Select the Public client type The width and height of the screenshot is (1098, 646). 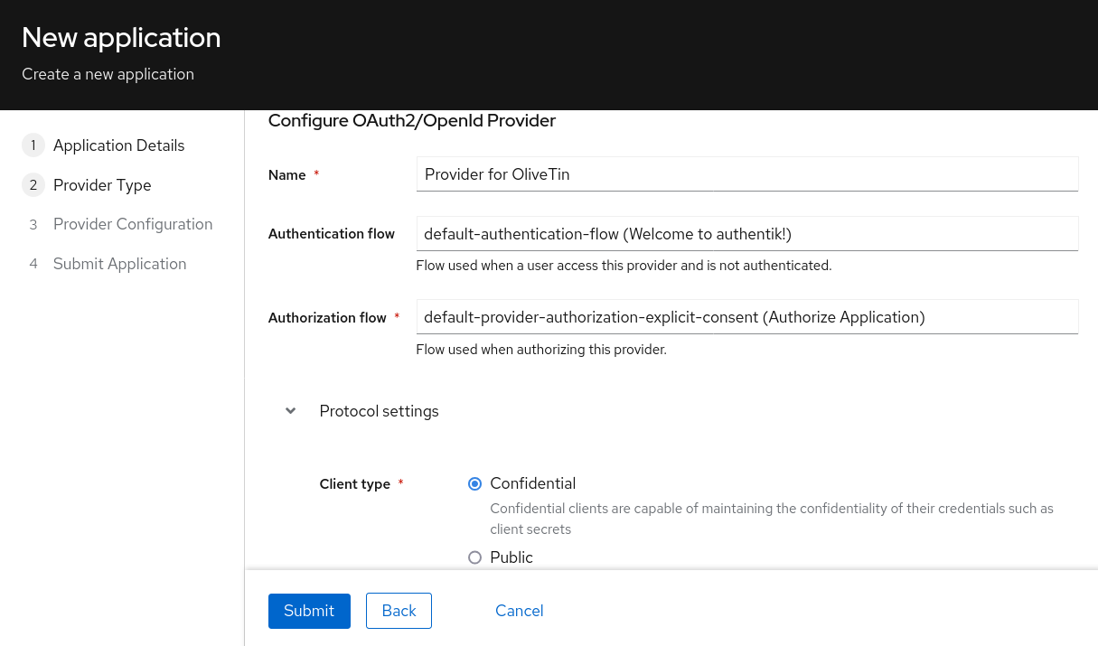(x=474, y=557)
